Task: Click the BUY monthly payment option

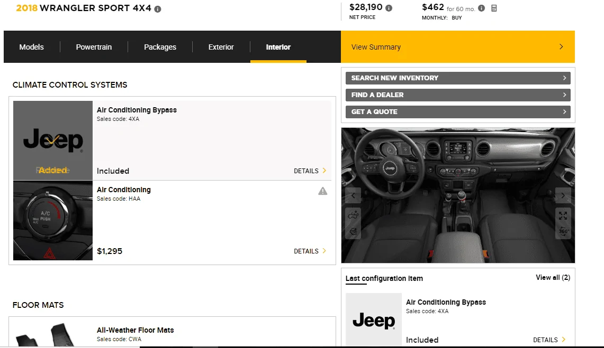Action: click(x=457, y=17)
